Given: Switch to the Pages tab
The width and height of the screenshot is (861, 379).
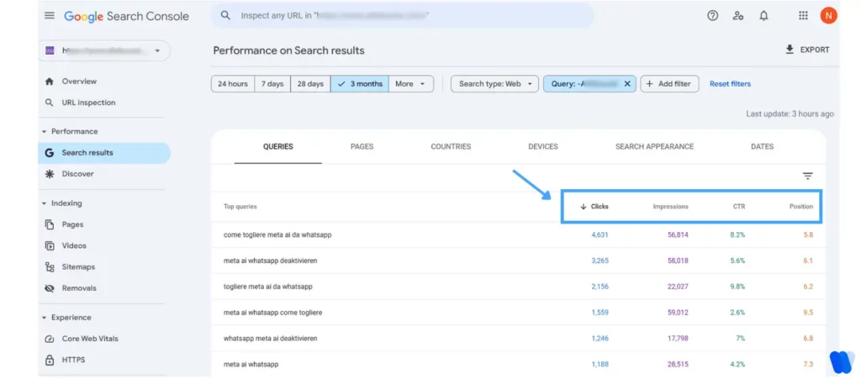Looking at the screenshot, I should (x=362, y=146).
